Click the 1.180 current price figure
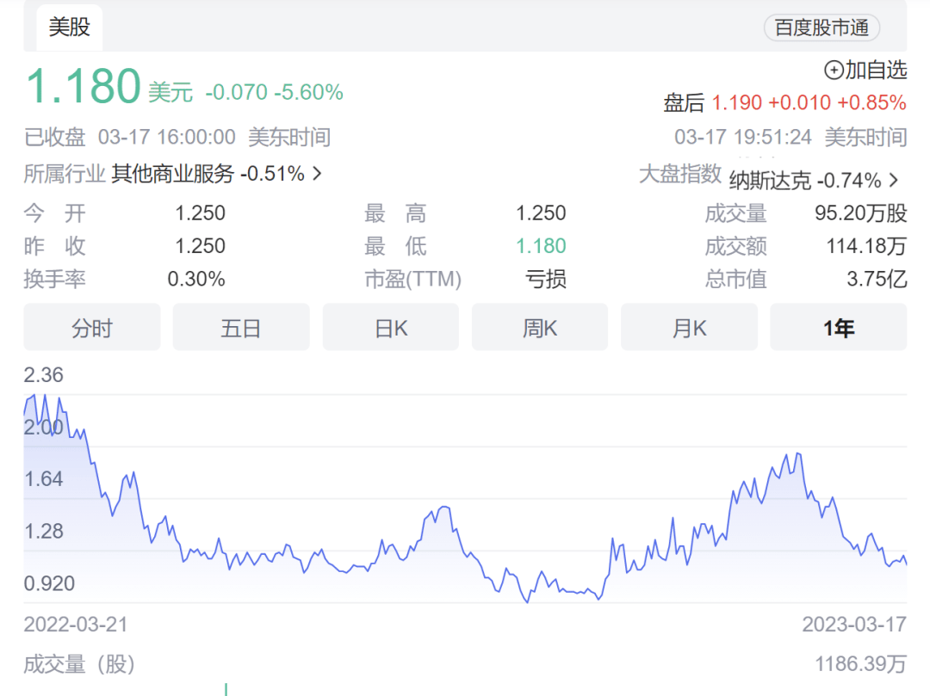The height and width of the screenshot is (696, 930). coord(83,87)
